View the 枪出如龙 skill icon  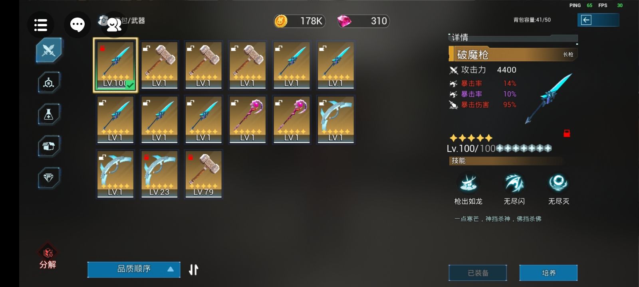468,183
